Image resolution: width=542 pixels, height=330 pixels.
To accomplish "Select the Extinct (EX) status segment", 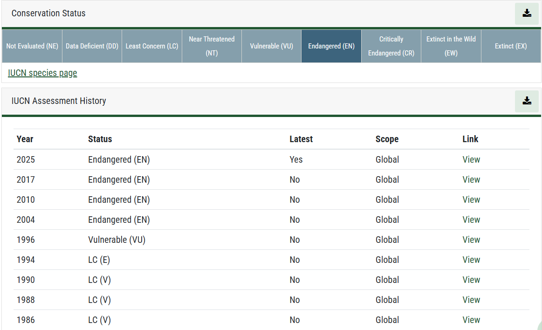I will (511, 46).
